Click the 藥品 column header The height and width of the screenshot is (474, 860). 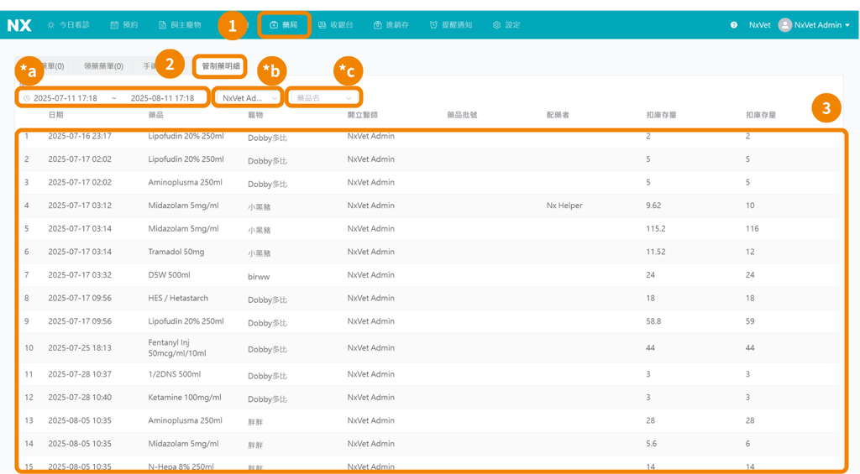point(155,115)
